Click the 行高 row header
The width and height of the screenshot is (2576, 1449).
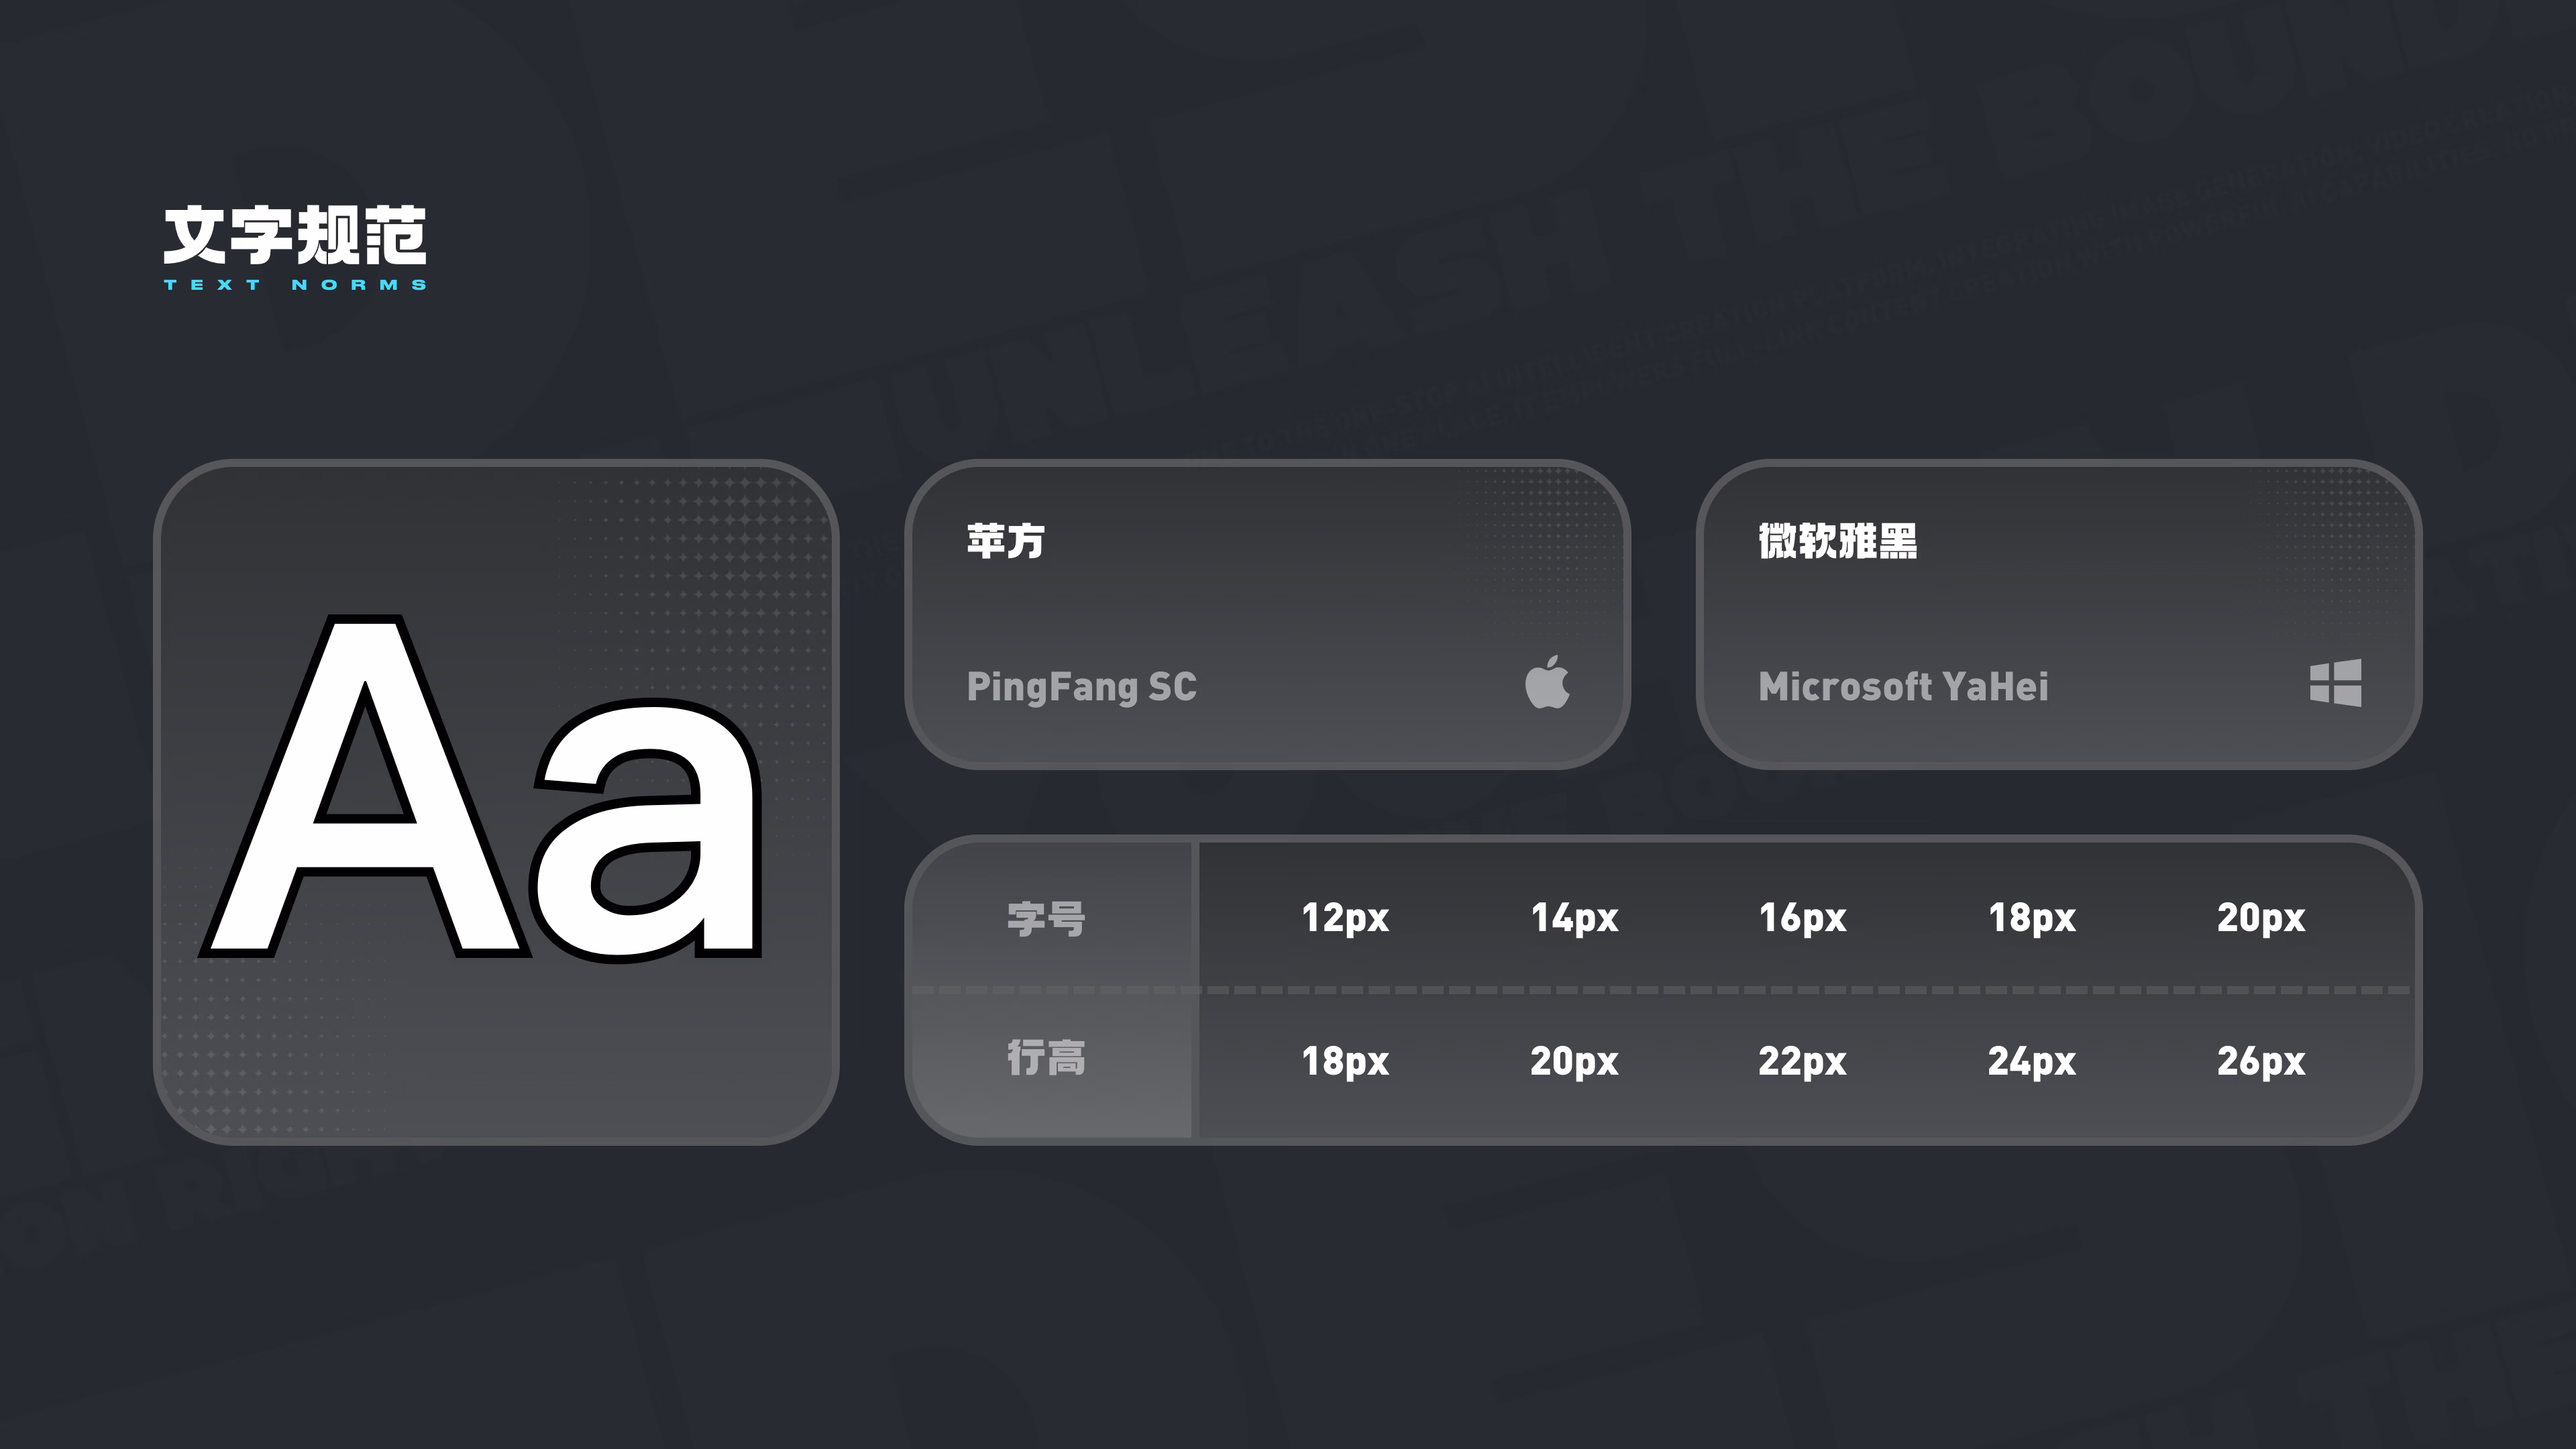click(x=1046, y=1058)
